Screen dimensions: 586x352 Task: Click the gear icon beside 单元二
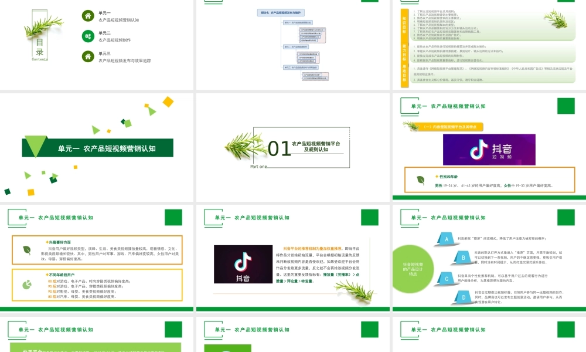coord(87,36)
